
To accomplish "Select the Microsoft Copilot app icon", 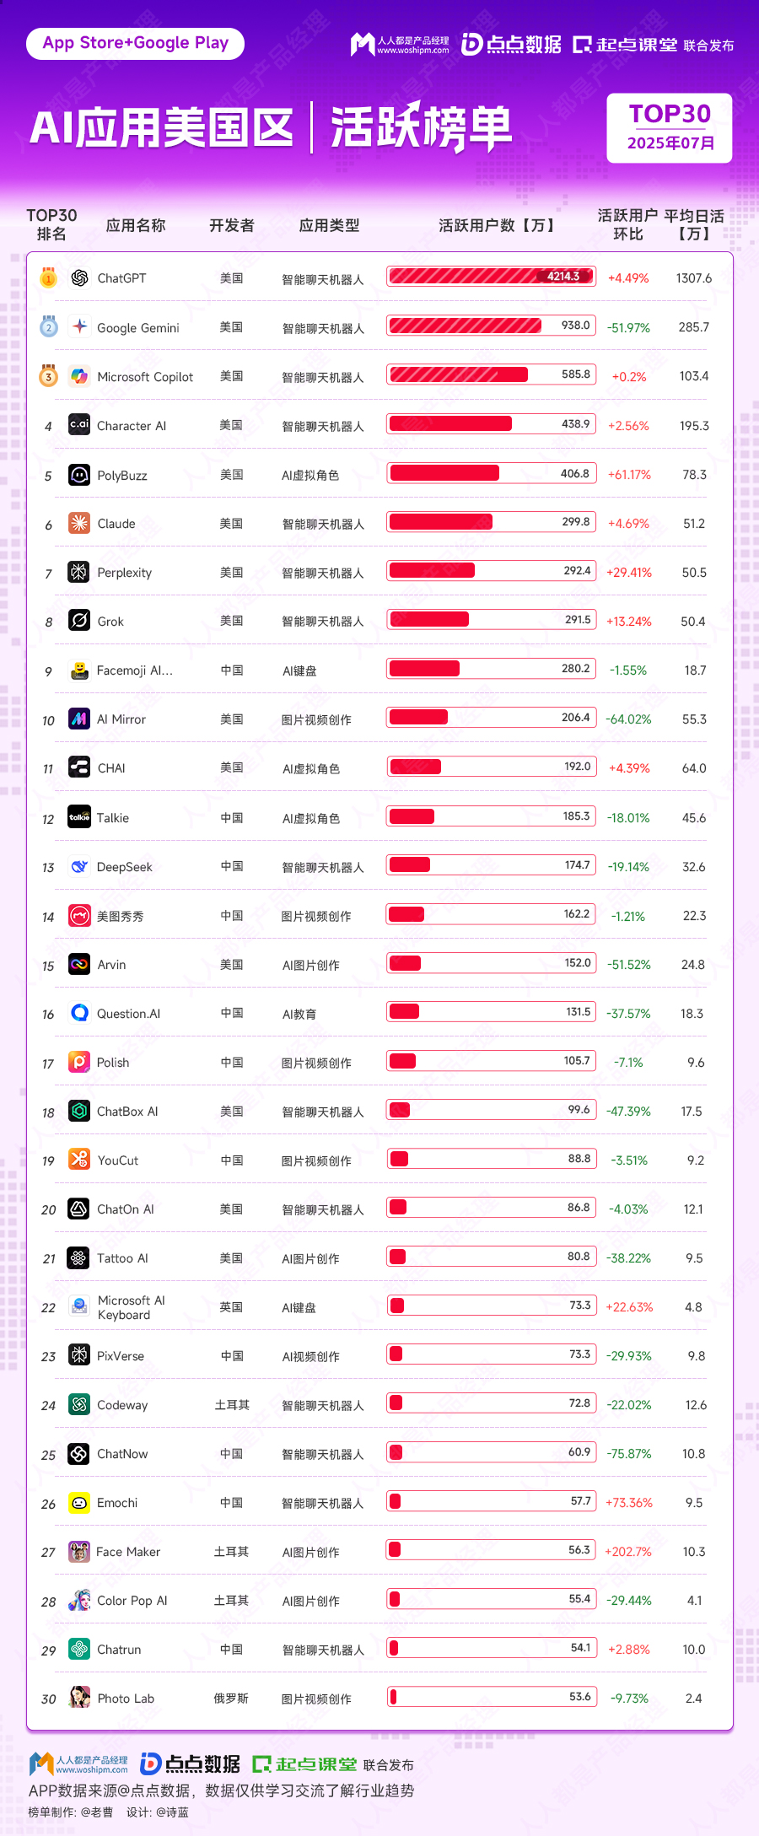I will (79, 376).
